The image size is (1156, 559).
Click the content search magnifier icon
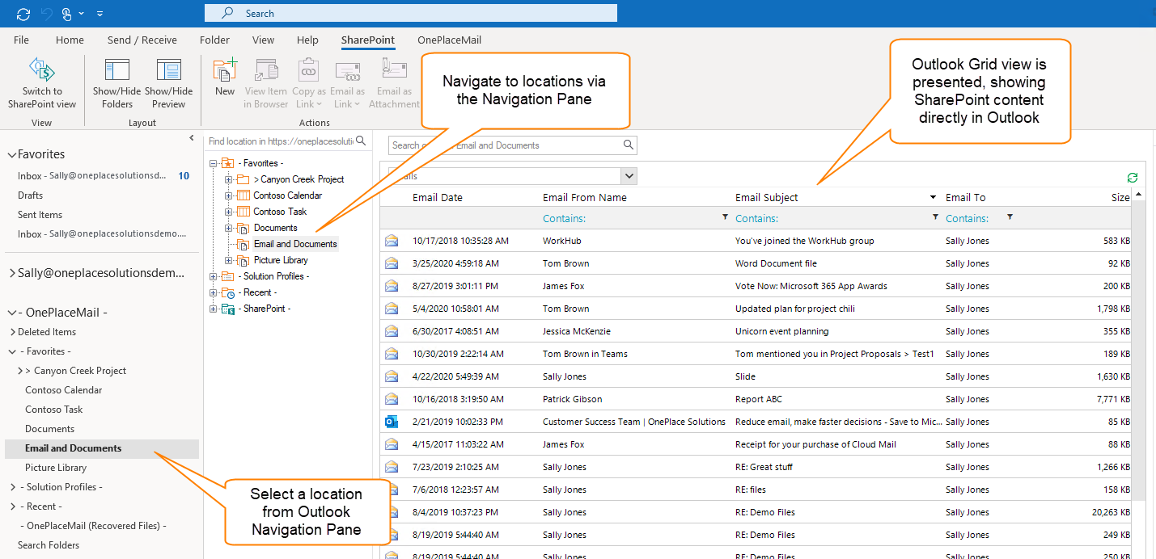pyautogui.click(x=628, y=145)
